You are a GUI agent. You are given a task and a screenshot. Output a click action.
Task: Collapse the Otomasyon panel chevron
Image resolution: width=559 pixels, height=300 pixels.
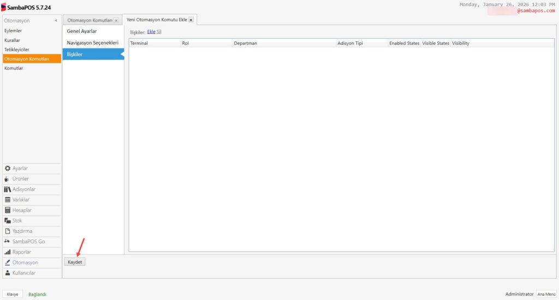(x=56, y=20)
